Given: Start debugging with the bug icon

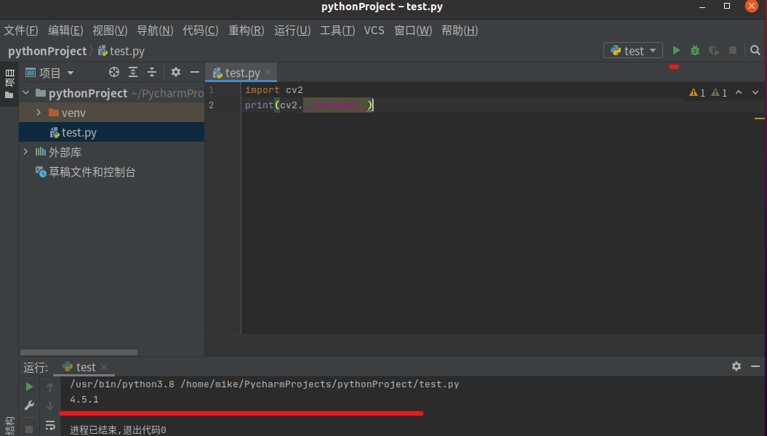Looking at the screenshot, I should pyautogui.click(x=694, y=50).
